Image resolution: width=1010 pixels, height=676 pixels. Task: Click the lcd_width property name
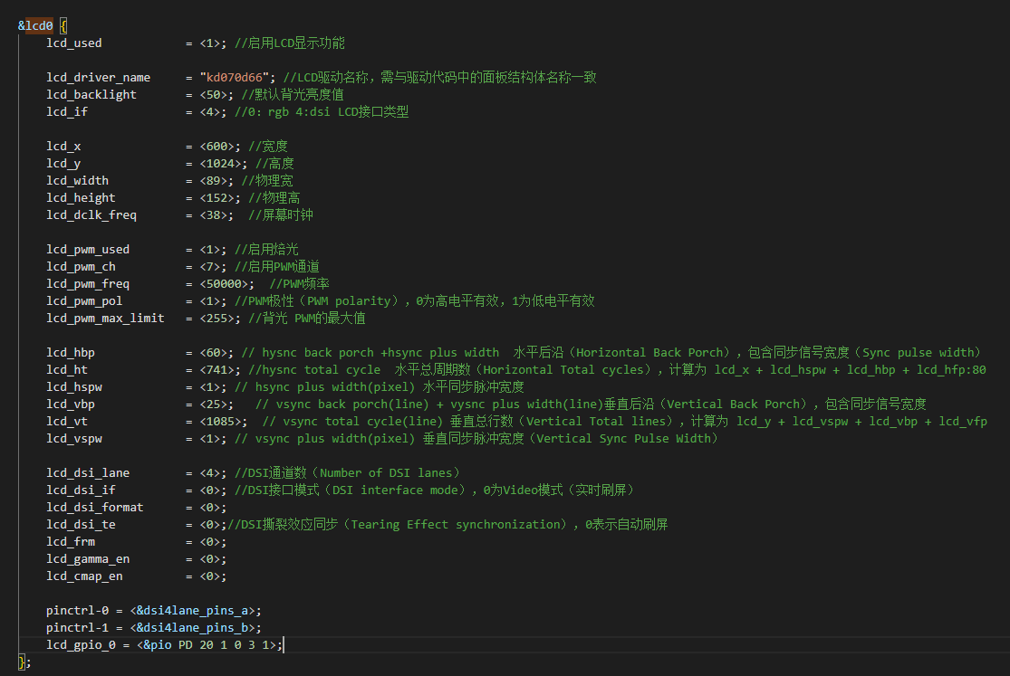77,181
